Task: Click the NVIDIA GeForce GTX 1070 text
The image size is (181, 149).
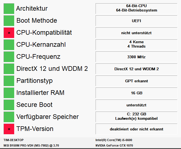Action: 114,145
